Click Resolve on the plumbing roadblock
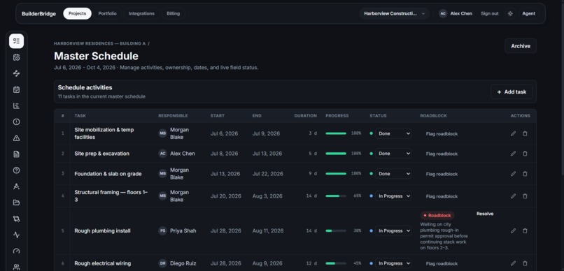 tap(485, 214)
